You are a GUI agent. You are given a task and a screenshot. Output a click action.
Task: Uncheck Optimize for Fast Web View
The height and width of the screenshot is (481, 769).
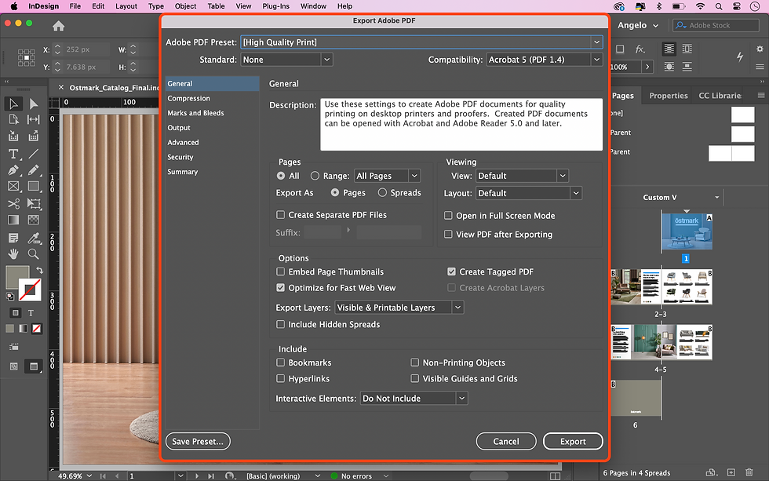pos(281,288)
